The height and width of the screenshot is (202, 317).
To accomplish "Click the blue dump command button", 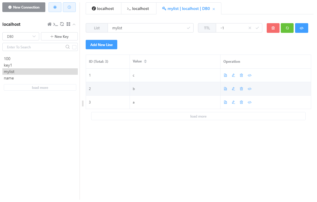I will [302, 28].
